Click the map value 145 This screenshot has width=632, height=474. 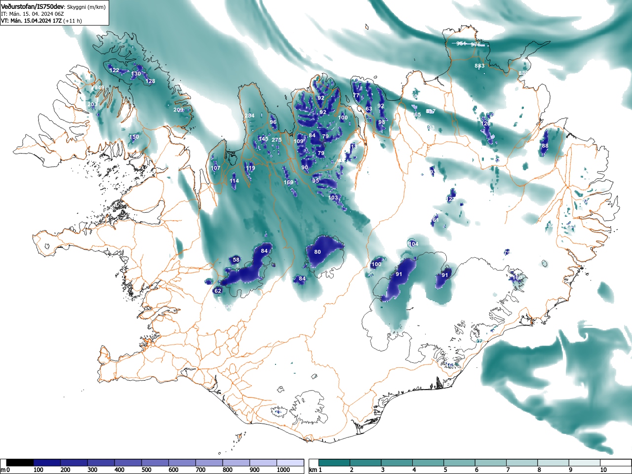pyautogui.click(x=263, y=139)
